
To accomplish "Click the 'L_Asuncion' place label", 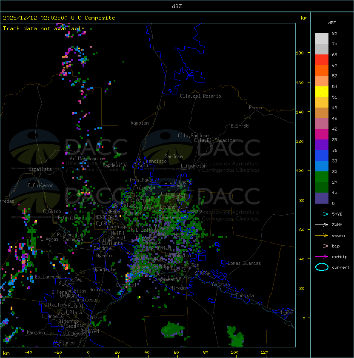I will (x=194, y=166).
